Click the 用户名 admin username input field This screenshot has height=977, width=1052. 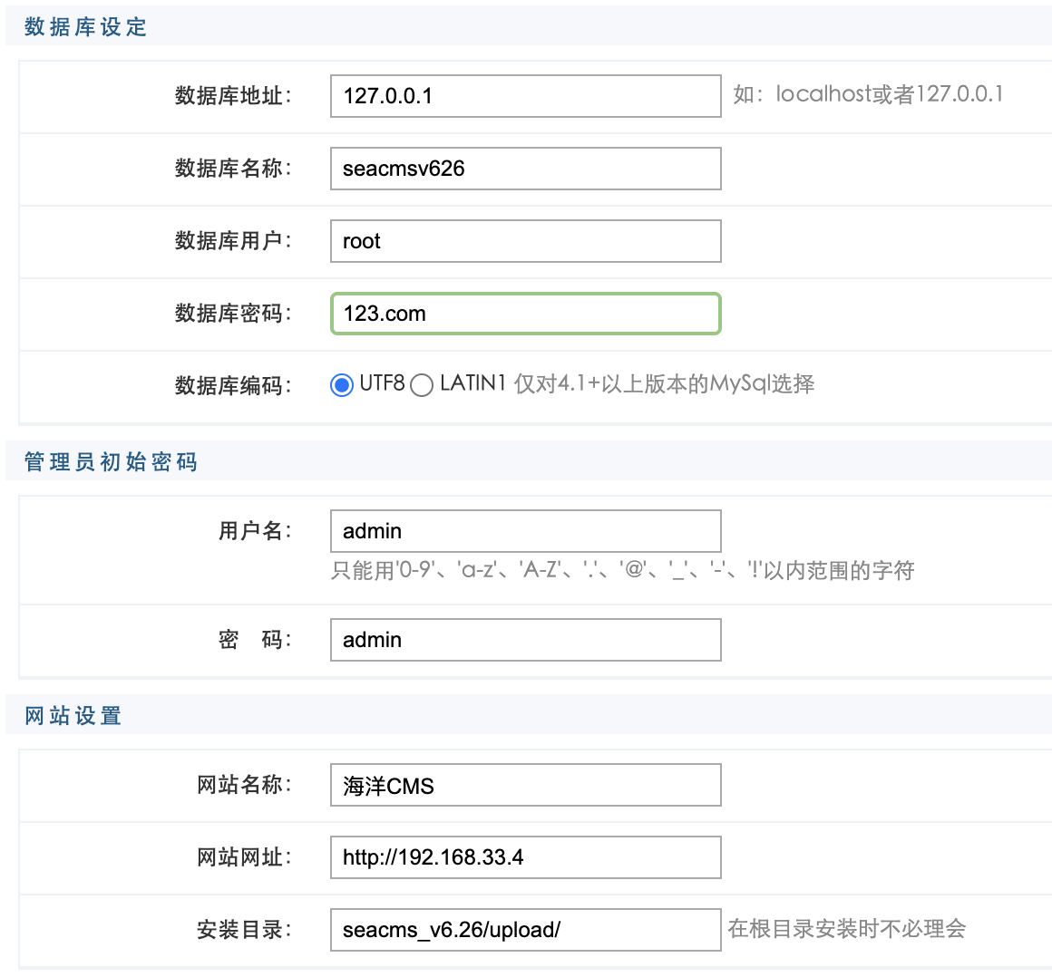point(525,531)
